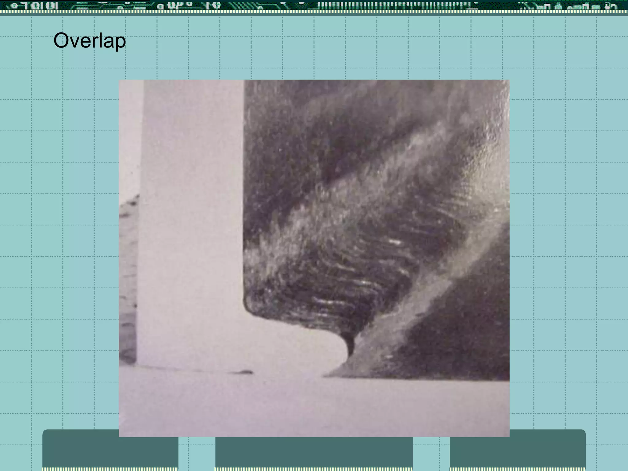Click the white vertical plate in the photo
This screenshot has height=471, width=628.
(x=193, y=199)
